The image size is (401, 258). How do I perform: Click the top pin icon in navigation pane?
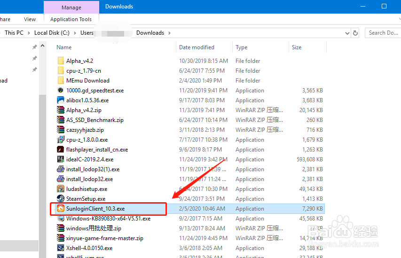tap(34, 47)
